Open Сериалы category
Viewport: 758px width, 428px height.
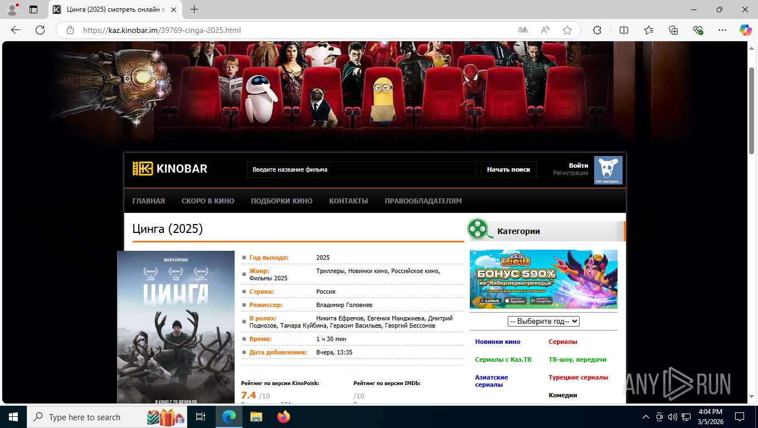563,342
